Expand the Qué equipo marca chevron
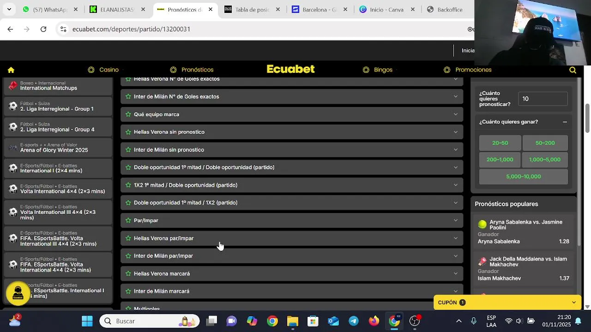Screen dimensions: 591x332 (456, 114)
